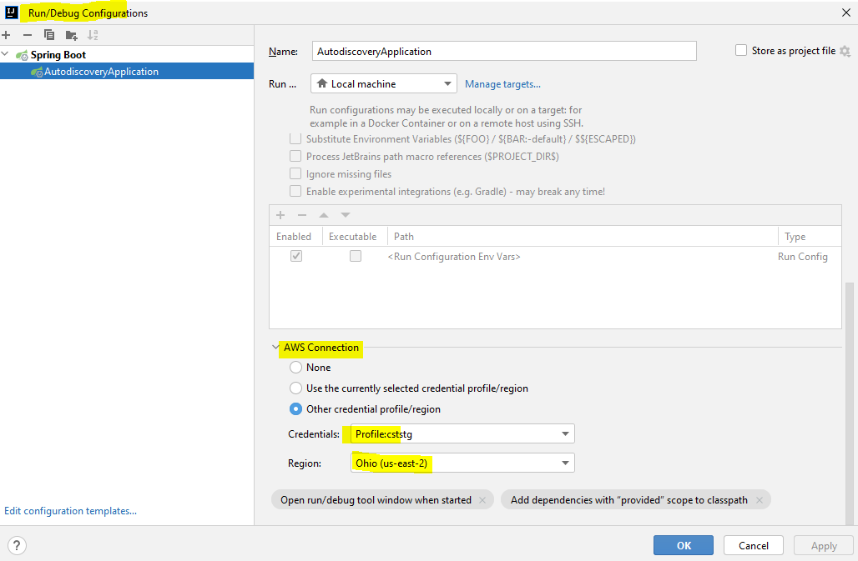Click the vertical scrollbar of settings panel
The image size is (858, 561).
pos(850,404)
